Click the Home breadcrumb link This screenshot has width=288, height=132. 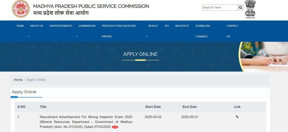tap(18, 80)
